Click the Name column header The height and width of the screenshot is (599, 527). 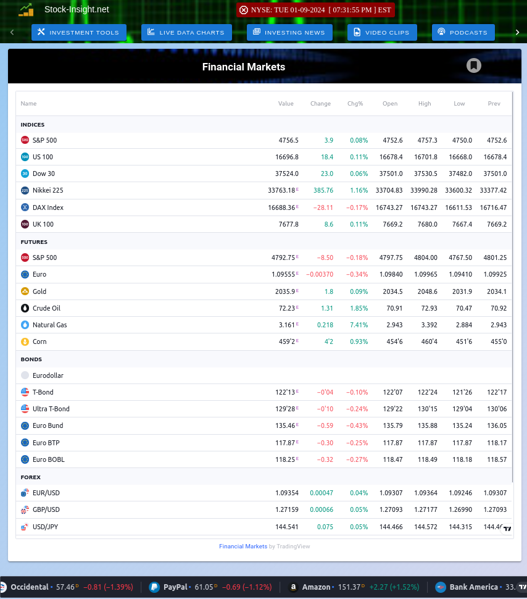28,104
